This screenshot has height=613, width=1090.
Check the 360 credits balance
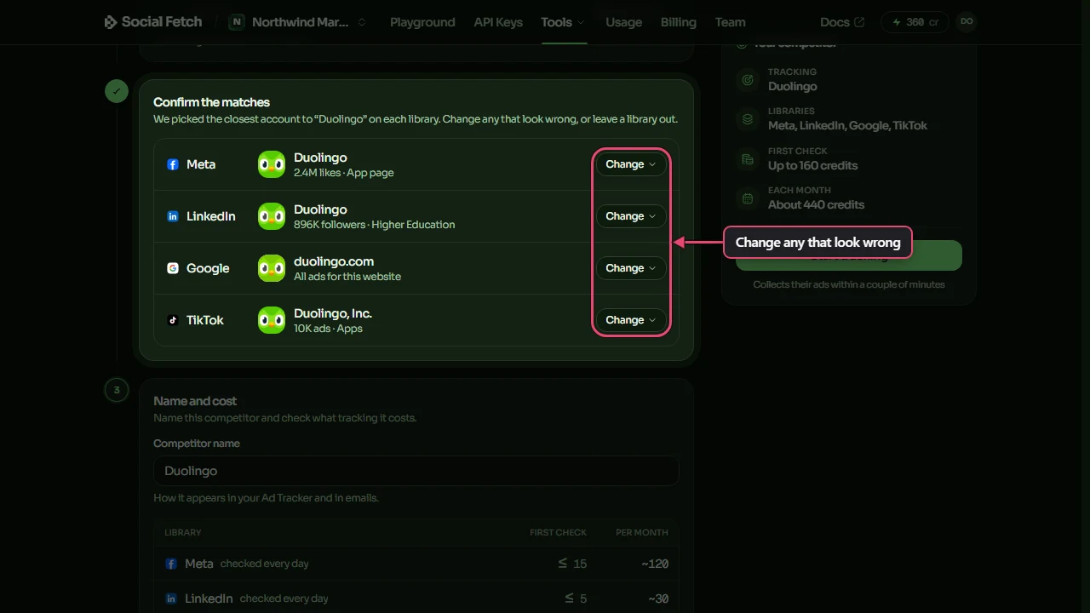click(x=915, y=22)
